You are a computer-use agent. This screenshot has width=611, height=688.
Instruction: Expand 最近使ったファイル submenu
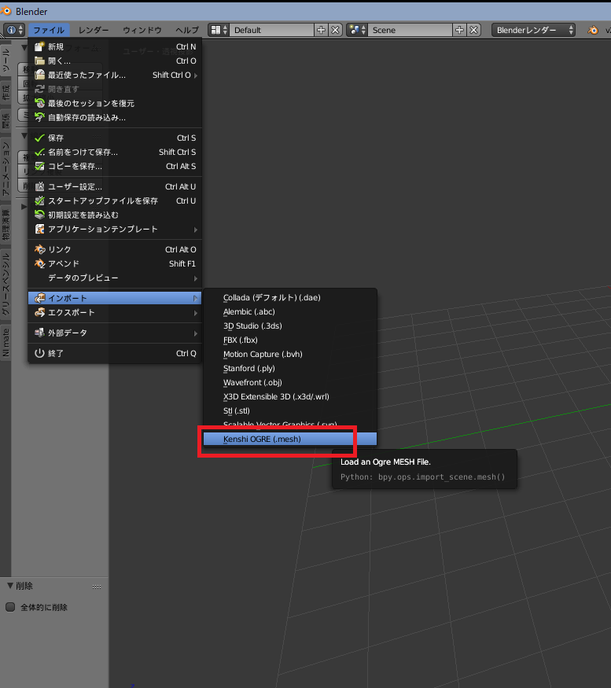115,75
